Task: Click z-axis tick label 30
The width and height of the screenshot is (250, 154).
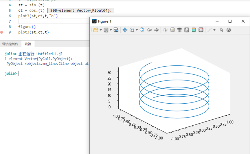Action: [109, 73]
